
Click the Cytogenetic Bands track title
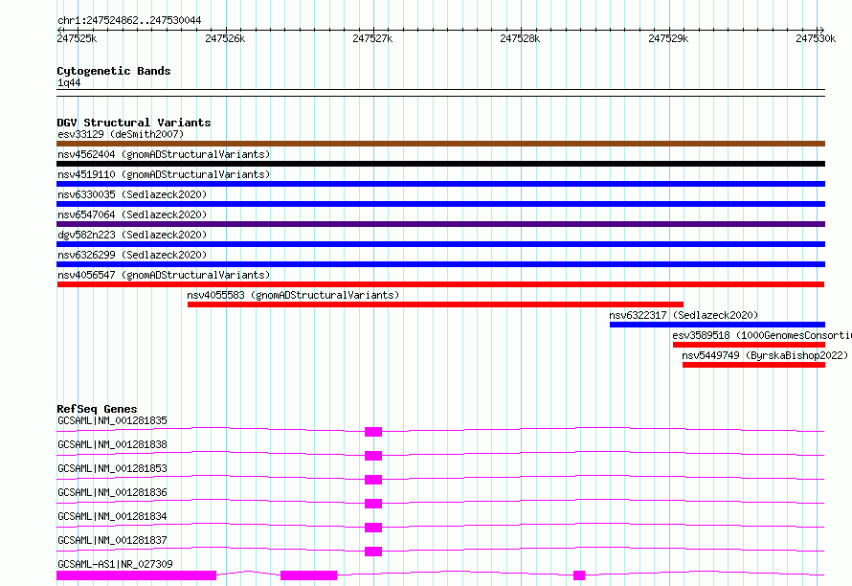[x=114, y=71]
